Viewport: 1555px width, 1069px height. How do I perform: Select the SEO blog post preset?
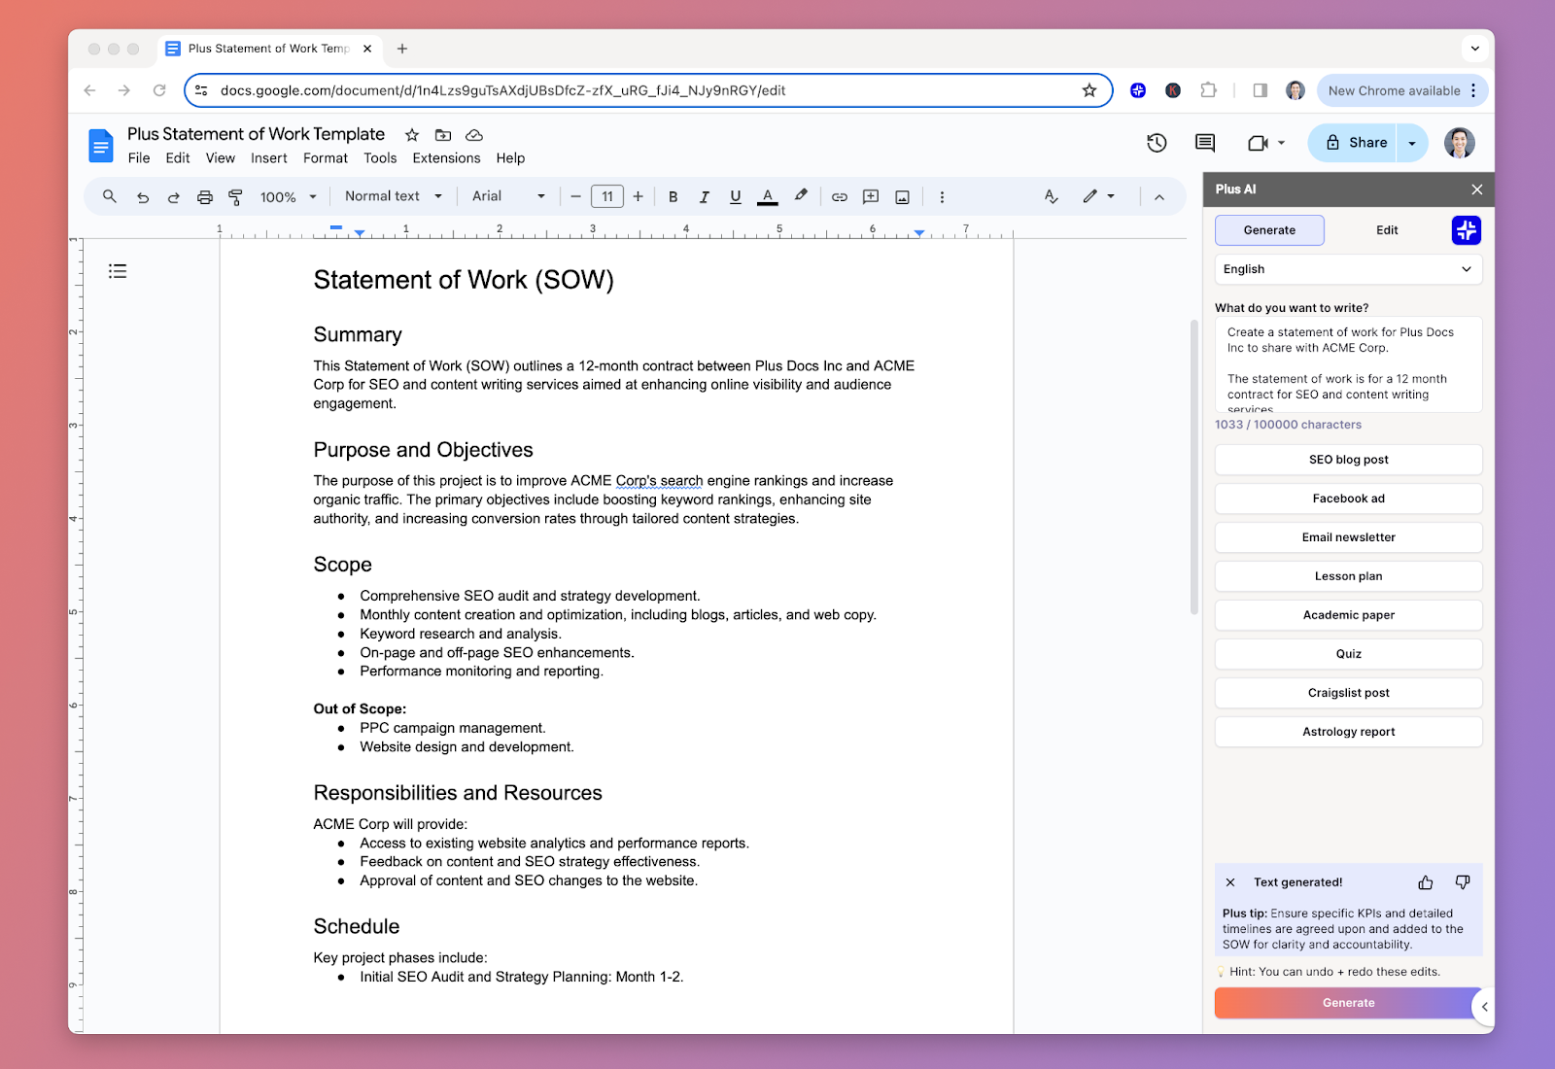pos(1348,460)
